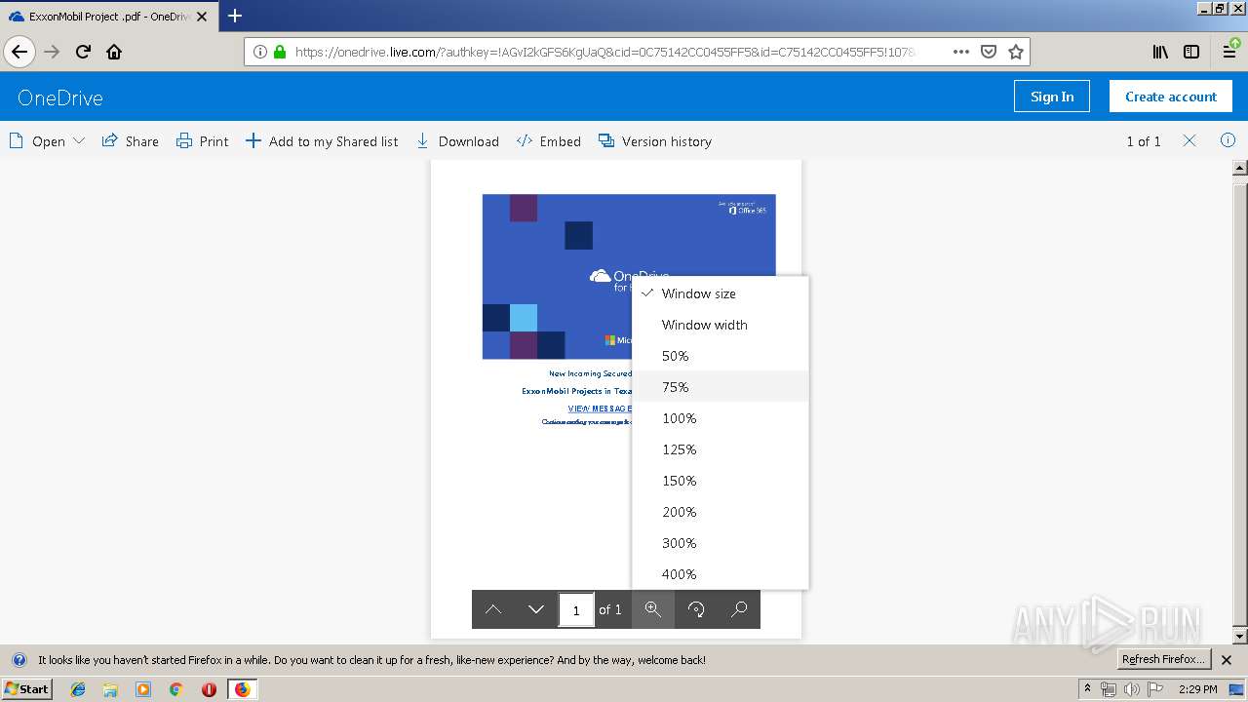
Task: Click VIEW MESSAGE link in PDF
Action: [600, 409]
